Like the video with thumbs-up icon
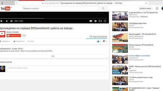This screenshot has height=91, width=163. tap(98, 41)
